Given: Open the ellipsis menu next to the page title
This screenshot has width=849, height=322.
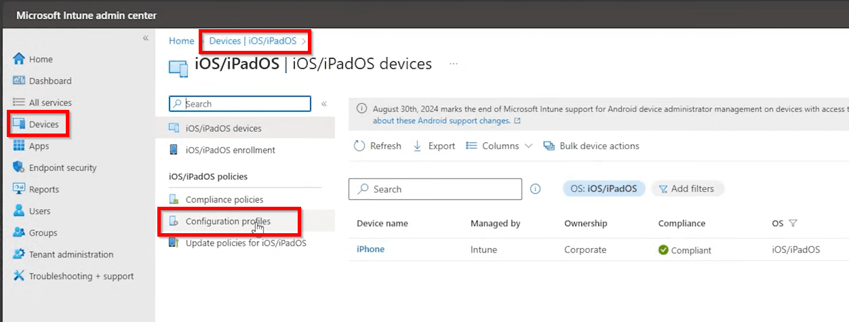Looking at the screenshot, I should (454, 64).
